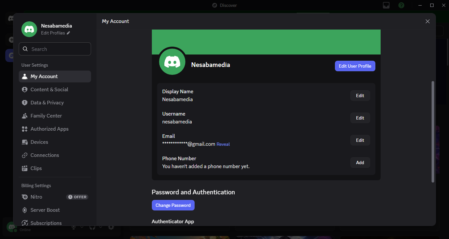Click the Edit User Profile button
The height and width of the screenshot is (239, 449).
pos(355,66)
